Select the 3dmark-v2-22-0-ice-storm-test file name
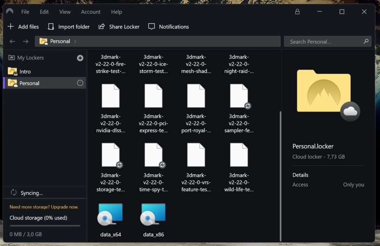380x246 pixels. point(154,64)
